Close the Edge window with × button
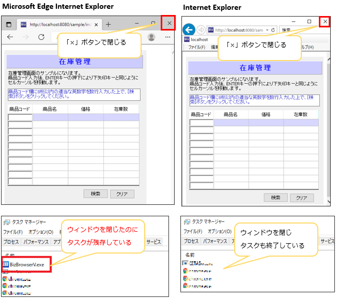 [x=169, y=23]
